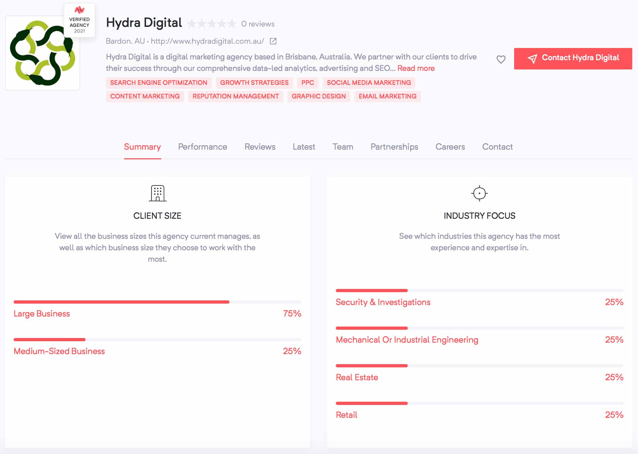The height and width of the screenshot is (454, 638).
Task: Click the Search Engine Optimization tag
Action: (159, 83)
